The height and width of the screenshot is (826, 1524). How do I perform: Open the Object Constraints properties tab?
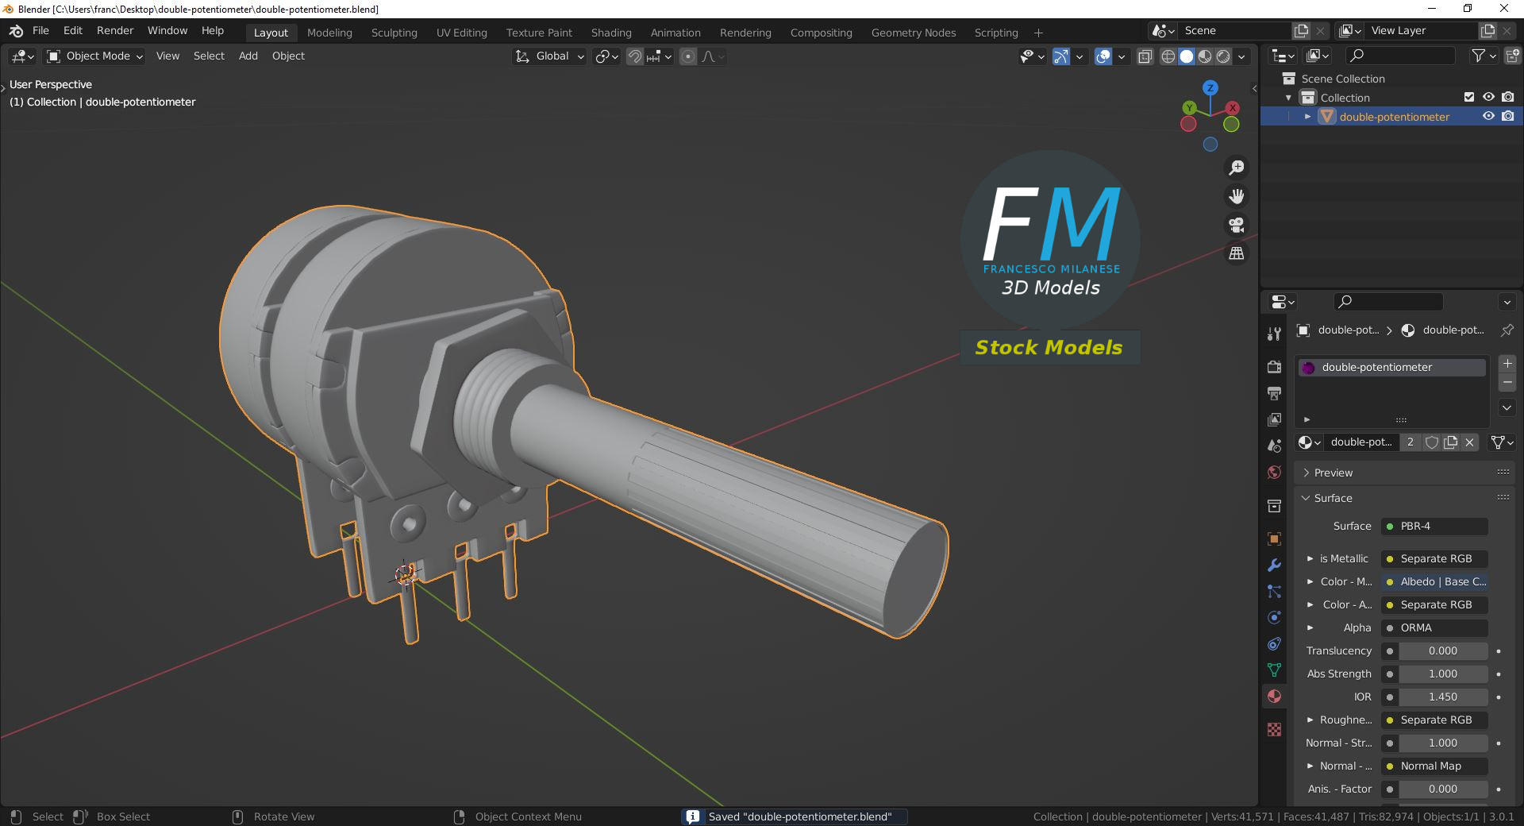[x=1274, y=643]
